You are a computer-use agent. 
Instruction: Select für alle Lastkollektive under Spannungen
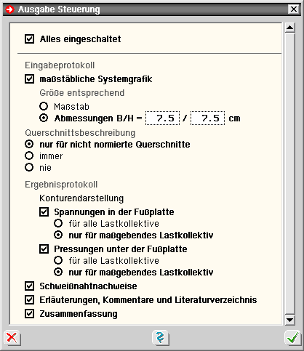[58, 223]
